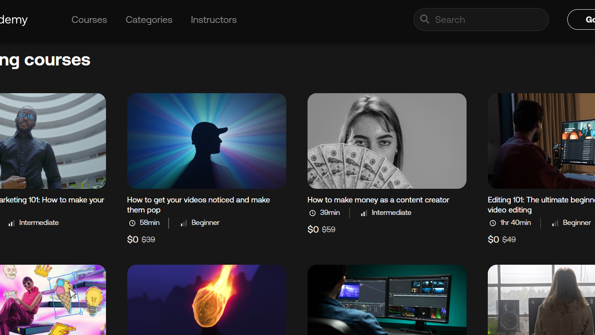Click the clock icon beside 1hr 40min
The height and width of the screenshot is (335, 595).
493,223
